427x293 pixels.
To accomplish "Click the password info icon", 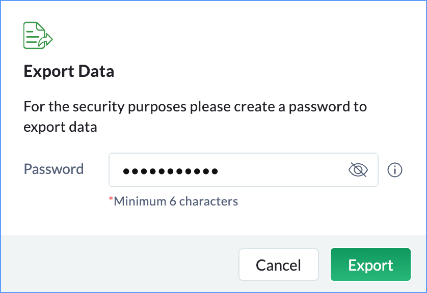I will pyautogui.click(x=395, y=170).
